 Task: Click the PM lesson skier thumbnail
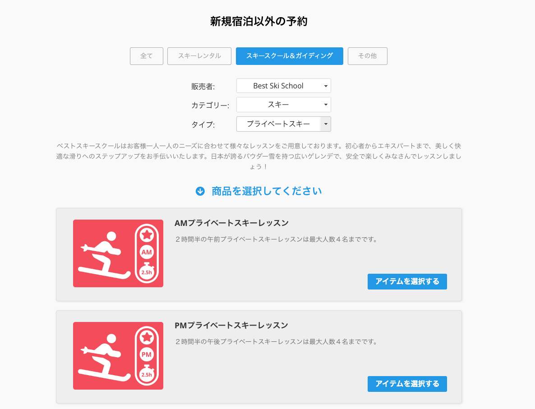point(118,356)
